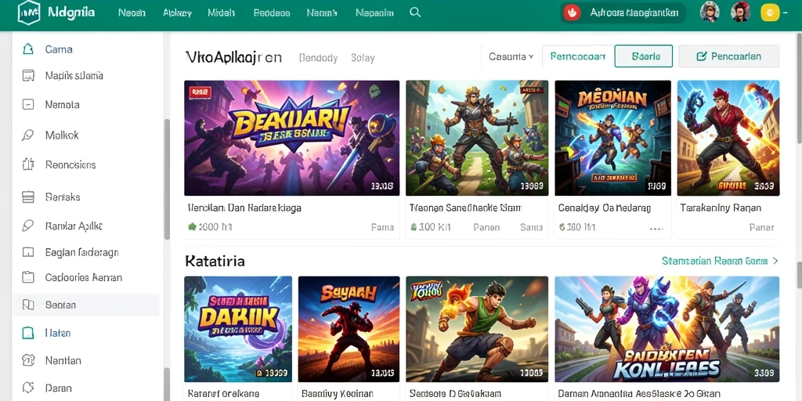Click the Nenclan Dan Radare klaga title
The image size is (802, 401).
(x=244, y=208)
